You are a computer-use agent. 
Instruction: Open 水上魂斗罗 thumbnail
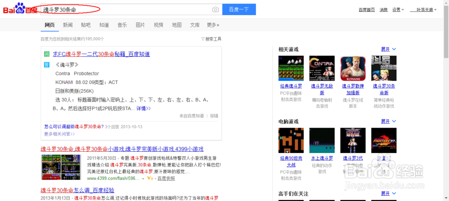[x=322, y=140]
